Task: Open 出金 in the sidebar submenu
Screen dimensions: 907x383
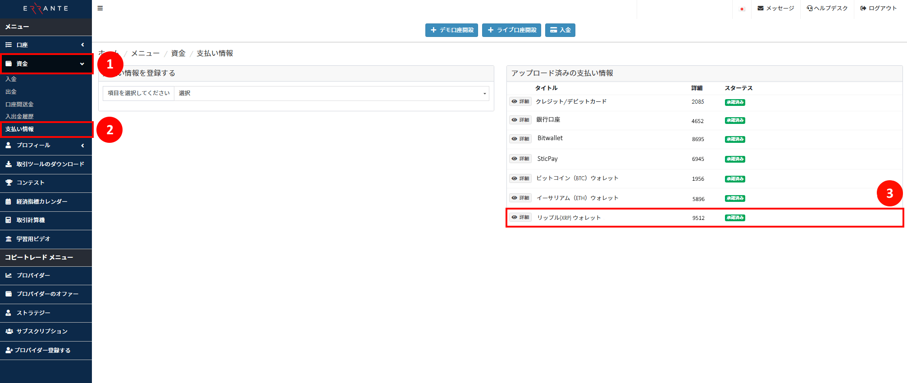Action: click(11, 91)
